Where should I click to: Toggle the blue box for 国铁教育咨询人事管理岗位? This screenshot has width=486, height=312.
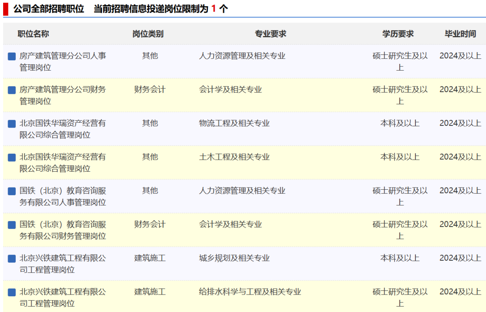tap(12, 191)
